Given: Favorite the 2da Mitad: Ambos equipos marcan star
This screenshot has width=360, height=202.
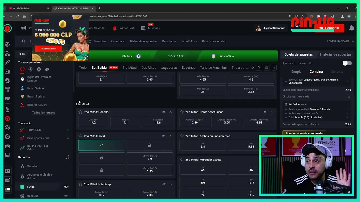Looking at the screenshot, I should [182, 136].
